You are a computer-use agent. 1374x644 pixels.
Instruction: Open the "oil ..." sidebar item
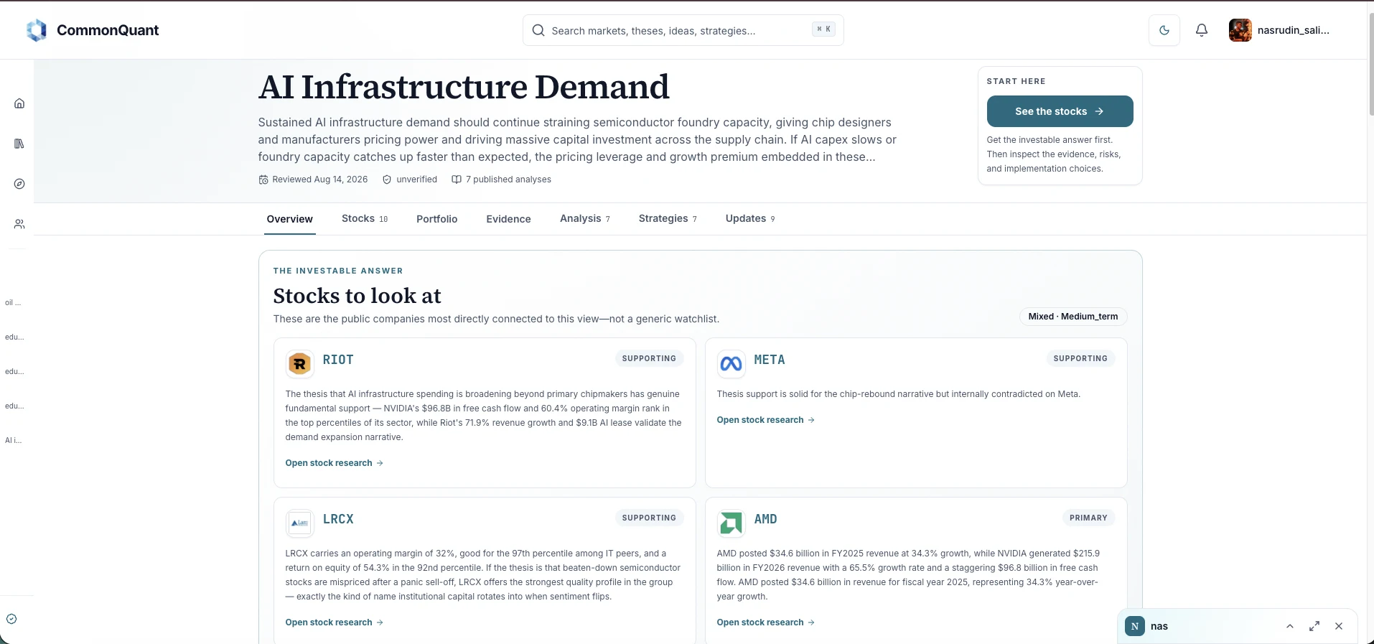tap(13, 303)
